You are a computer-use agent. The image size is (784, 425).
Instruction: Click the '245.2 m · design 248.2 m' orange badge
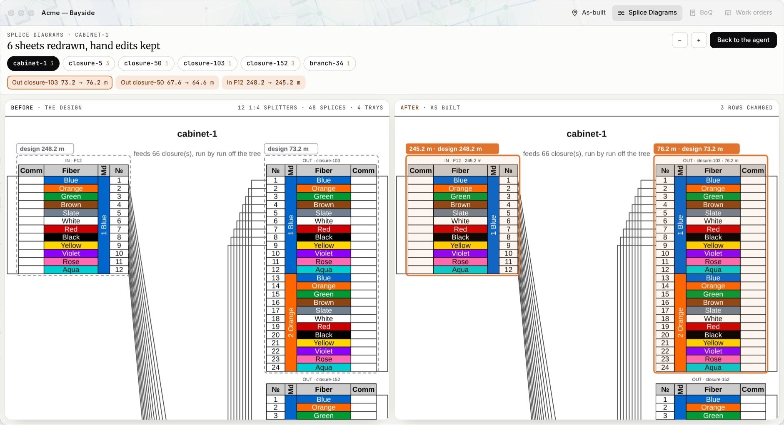(452, 149)
